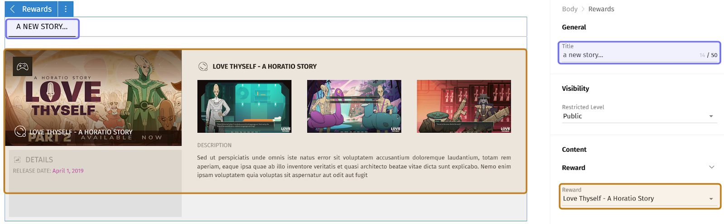
Task: Click the image icon next to DETAILS
Action: point(18,160)
